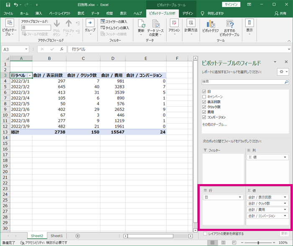Screen dimensions: 293x246
Task: Click the field list gear tools icon
Action: [283, 72]
